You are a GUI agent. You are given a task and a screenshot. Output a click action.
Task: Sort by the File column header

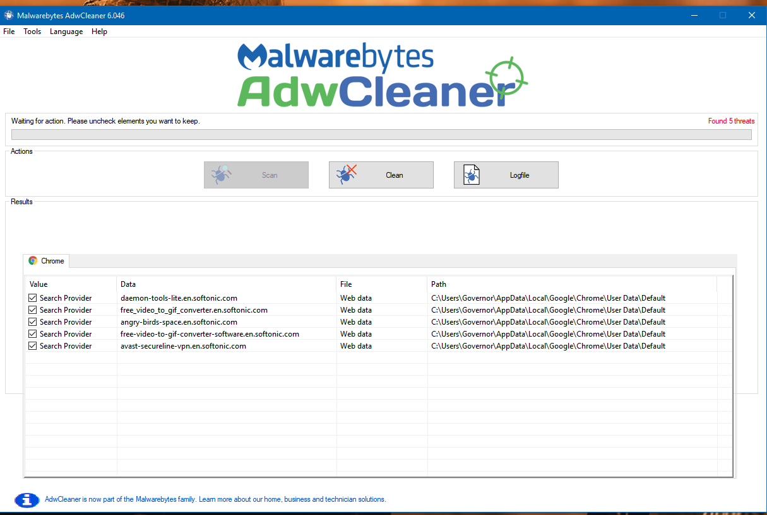382,284
